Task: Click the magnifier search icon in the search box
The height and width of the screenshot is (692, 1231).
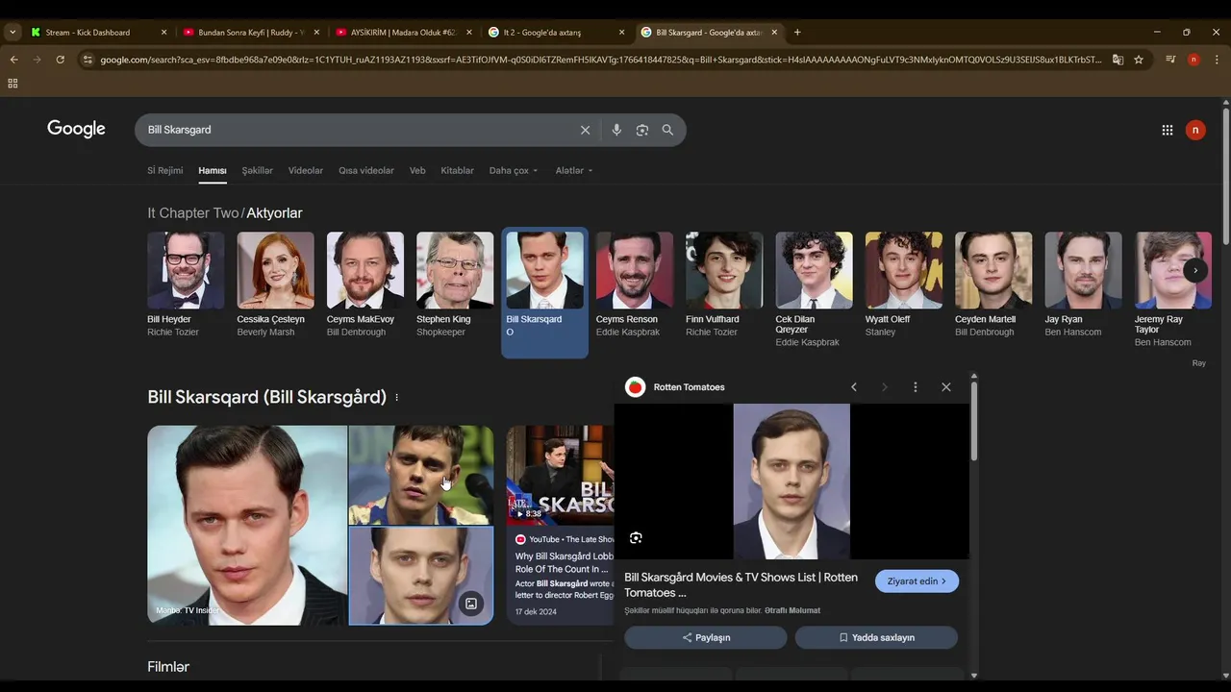Action: coord(667,130)
